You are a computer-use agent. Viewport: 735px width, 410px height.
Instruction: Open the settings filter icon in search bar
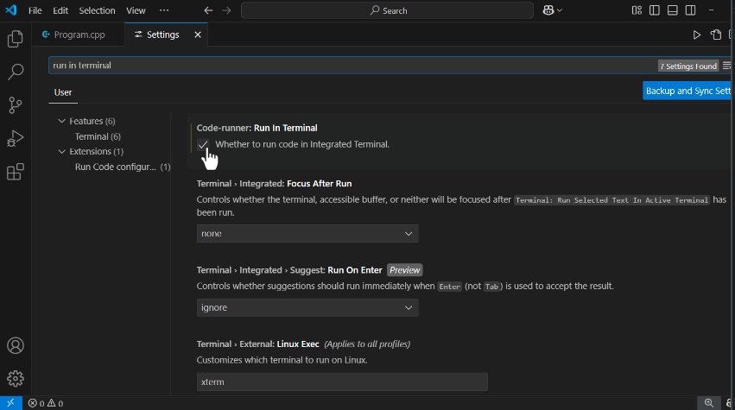click(x=726, y=66)
